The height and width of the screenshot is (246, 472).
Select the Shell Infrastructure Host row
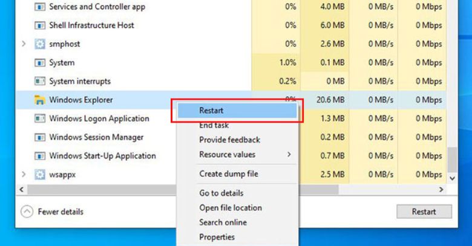pyautogui.click(x=231, y=25)
